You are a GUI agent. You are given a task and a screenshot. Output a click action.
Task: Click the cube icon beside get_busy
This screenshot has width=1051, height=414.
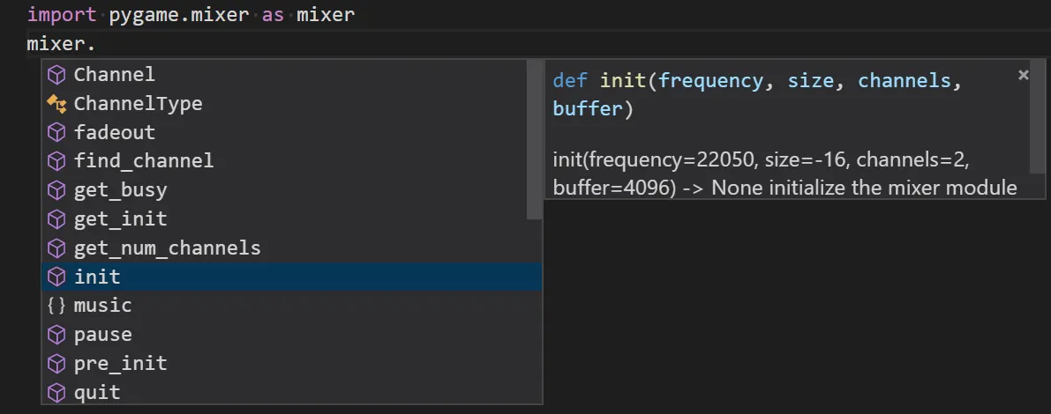[x=56, y=190]
